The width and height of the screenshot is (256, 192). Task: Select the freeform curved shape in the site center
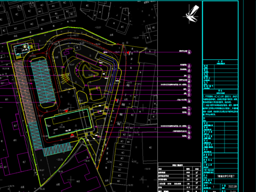pyautogui.click(x=90, y=71)
